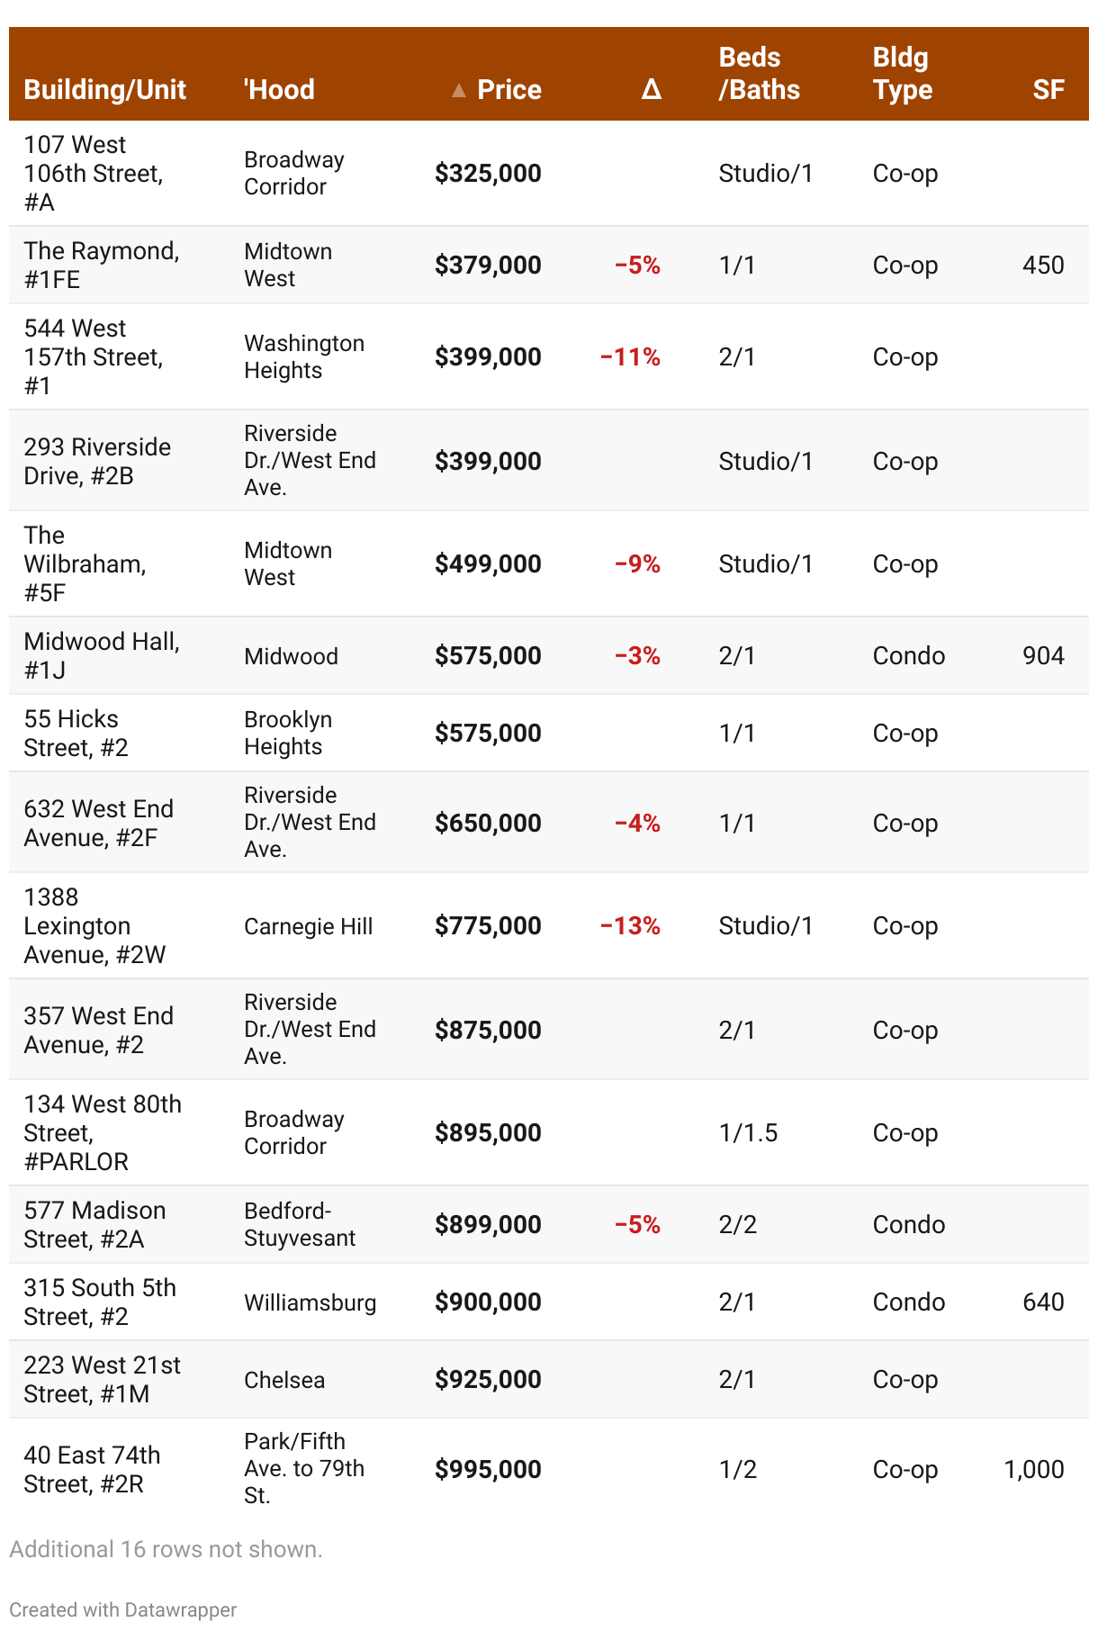Click The Raymond #1FE listing
The width and height of the screenshot is (1098, 1631).
pyautogui.click(x=102, y=265)
